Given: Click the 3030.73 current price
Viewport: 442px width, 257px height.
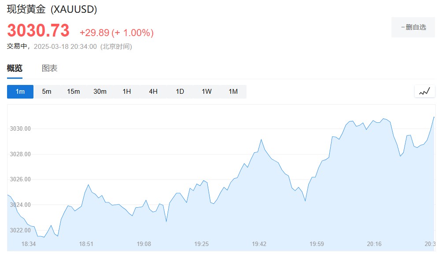Looking at the screenshot, I should coord(38,31).
